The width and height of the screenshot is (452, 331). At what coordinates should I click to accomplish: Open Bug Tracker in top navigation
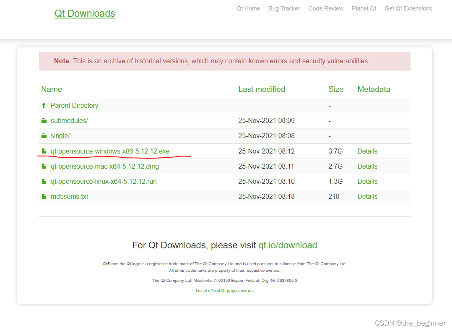coord(284,9)
